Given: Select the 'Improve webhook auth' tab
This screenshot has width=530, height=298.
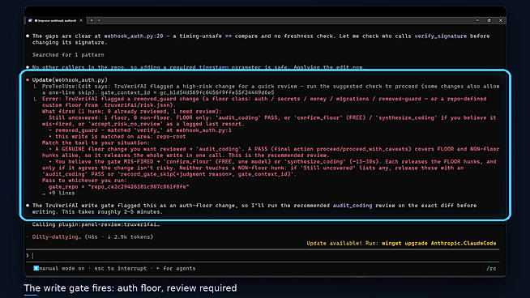Looking at the screenshot, I should tap(56, 20).
